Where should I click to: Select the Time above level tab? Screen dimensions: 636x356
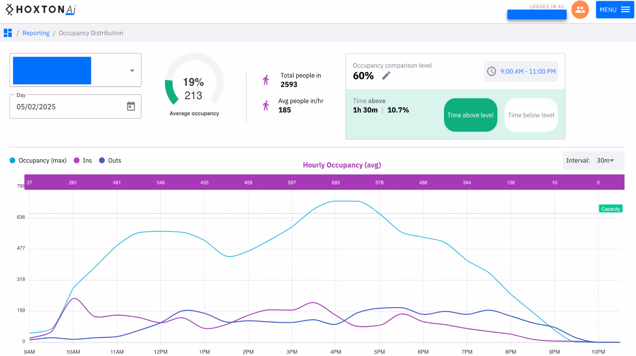pyautogui.click(x=470, y=115)
